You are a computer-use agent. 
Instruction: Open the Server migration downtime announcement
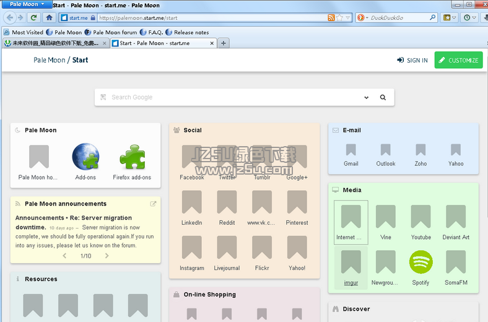tap(74, 222)
